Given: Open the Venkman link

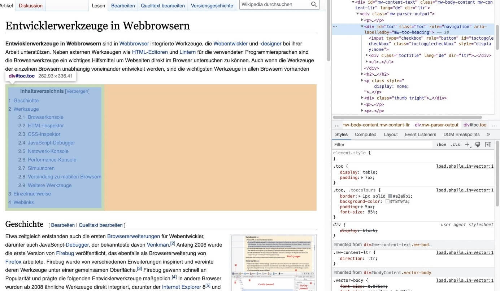Looking at the screenshot, I should click(158, 245).
